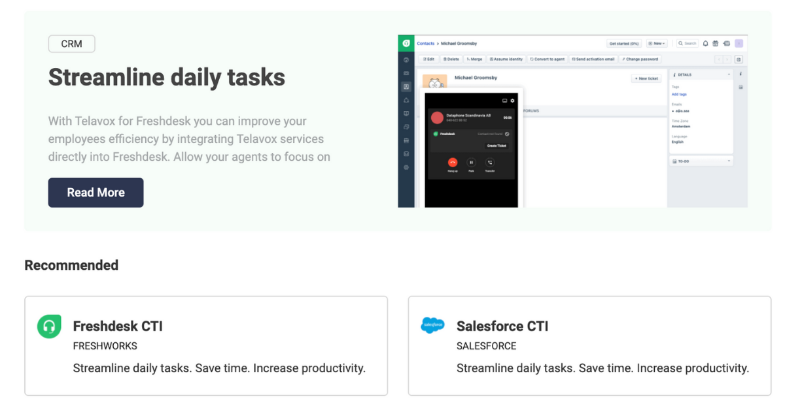The height and width of the screenshot is (401, 785).
Task: Open the Salesforce CTI card title
Action: [x=502, y=326]
